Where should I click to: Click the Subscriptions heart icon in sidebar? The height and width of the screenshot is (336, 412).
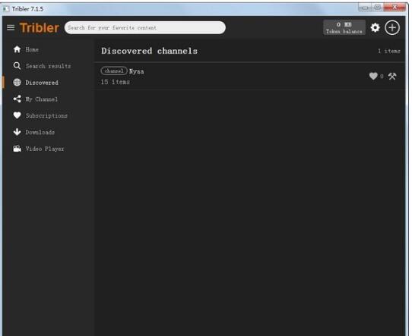coord(17,115)
